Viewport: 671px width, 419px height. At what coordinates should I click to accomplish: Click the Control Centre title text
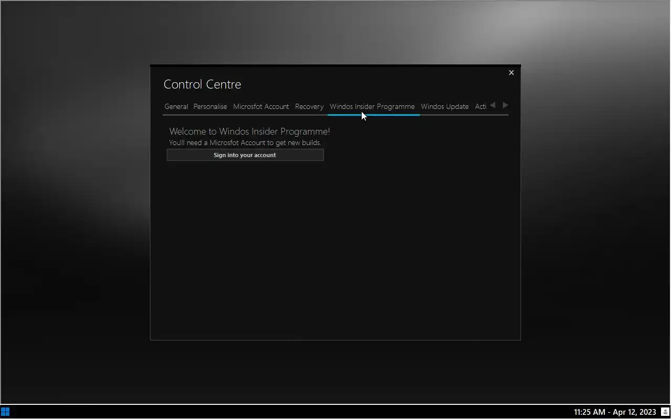coord(202,84)
